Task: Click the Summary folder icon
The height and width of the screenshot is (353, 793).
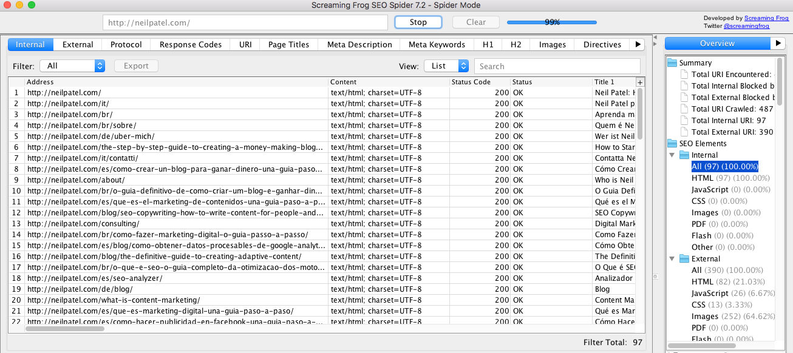Action: (672, 63)
